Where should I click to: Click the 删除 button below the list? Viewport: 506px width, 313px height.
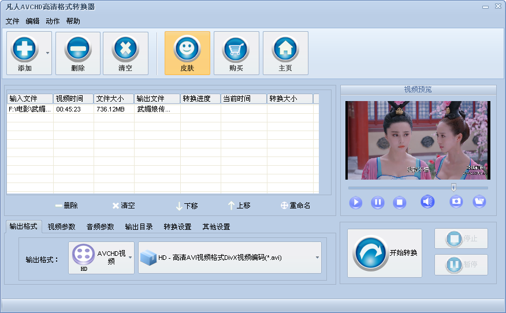point(66,206)
